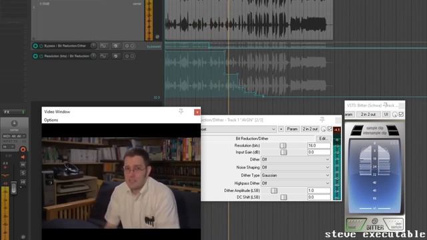
Task: Arm track with red record button
Action: coord(23,149)
